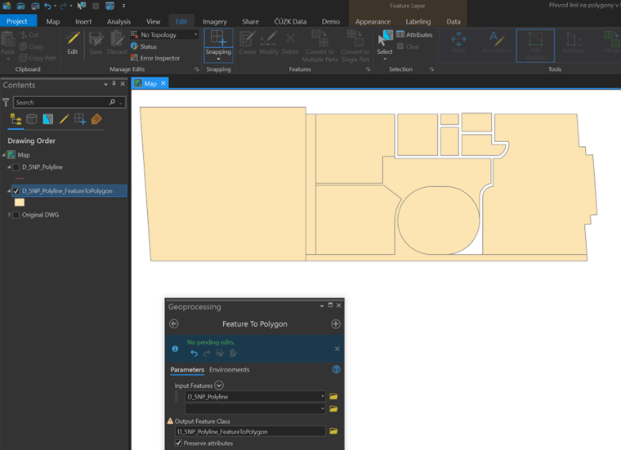Open the Analysis ribbon tab
Image resolution: width=621 pixels, height=450 pixels.
(x=118, y=21)
